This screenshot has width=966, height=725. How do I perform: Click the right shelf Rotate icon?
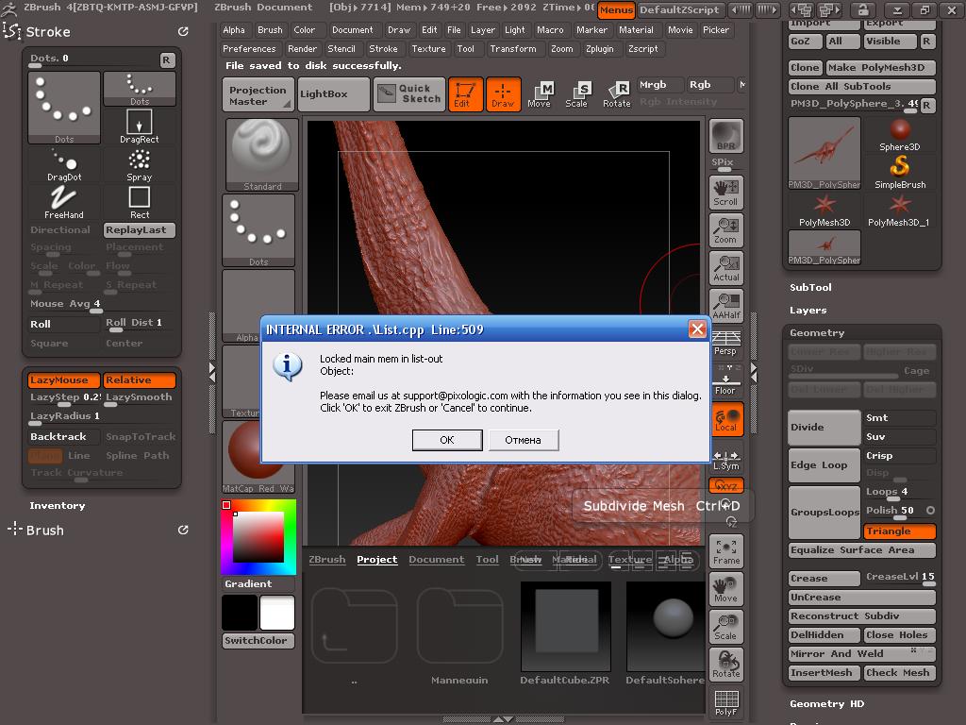pos(725,664)
